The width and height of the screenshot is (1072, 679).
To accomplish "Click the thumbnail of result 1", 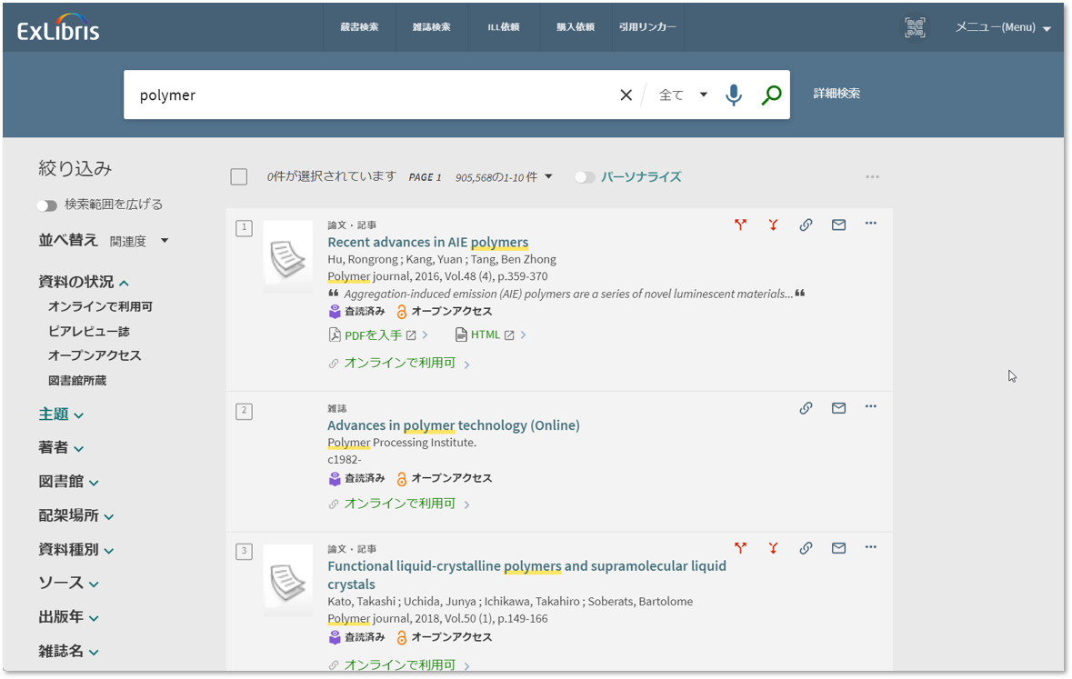I will (x=287, y=256).
